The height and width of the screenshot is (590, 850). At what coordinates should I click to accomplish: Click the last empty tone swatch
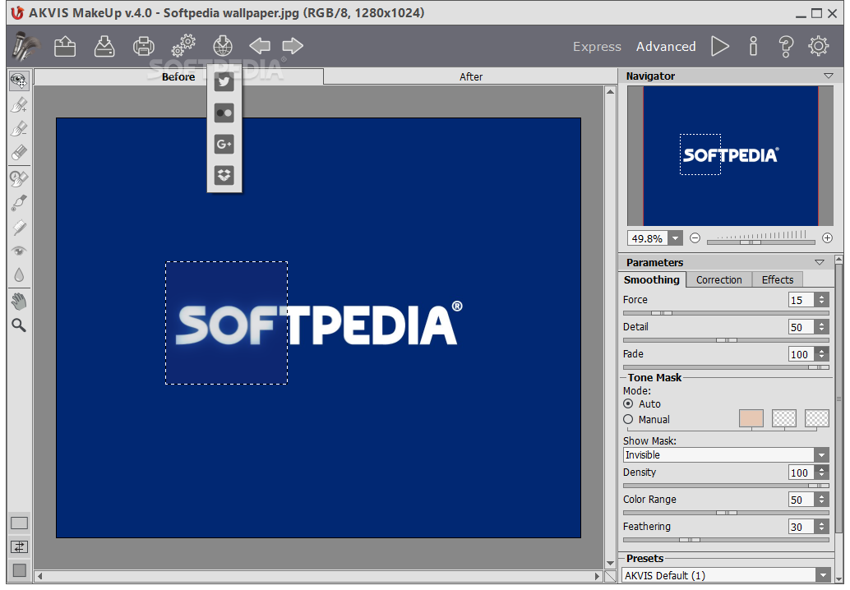pos(817,418)
